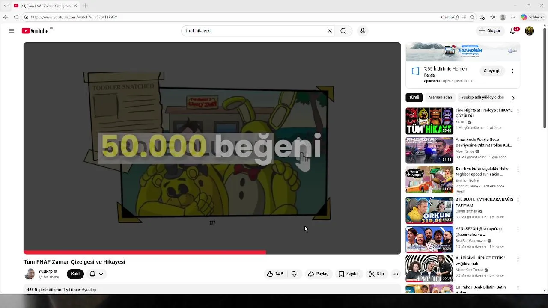The height and width of the screenshot is (308, 548).
Task: Share the video with Paylaş
Action: coord(318,274)
